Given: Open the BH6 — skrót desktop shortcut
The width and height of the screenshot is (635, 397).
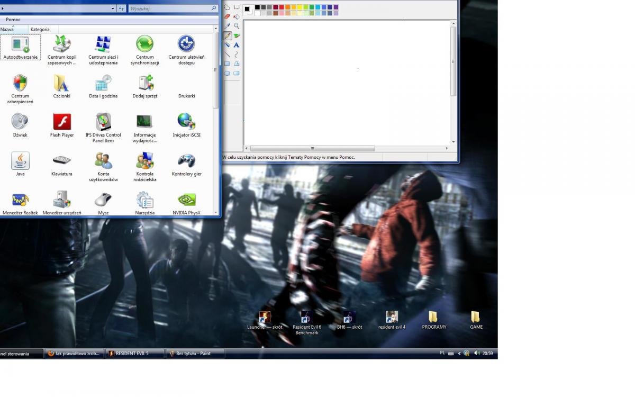Looking at the screenshot, I should click(x=349, y=320).
